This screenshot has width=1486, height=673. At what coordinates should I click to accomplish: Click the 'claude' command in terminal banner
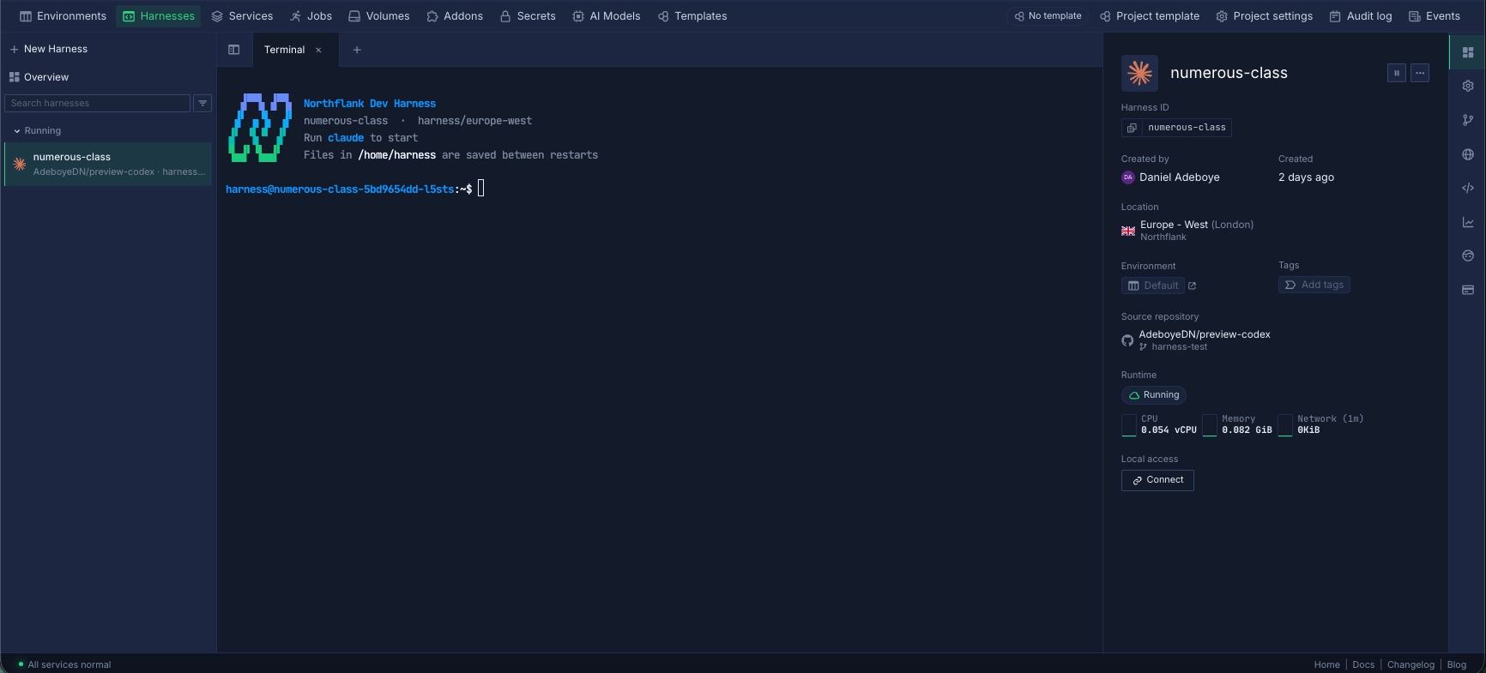coord(346,138)
